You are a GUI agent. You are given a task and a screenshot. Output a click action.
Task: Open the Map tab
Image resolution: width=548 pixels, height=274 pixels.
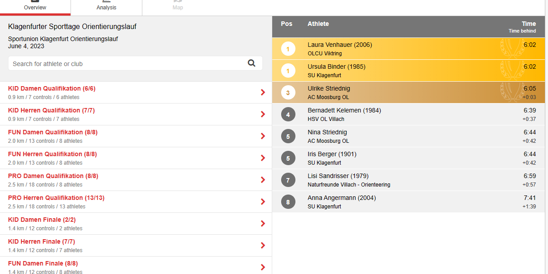tap(178, 7)
